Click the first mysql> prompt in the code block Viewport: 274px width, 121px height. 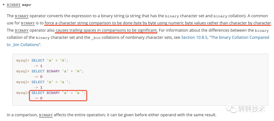(23, 60)
